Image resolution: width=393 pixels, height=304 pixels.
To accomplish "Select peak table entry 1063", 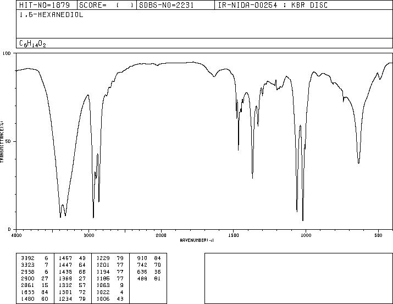I will click(103, 285).
